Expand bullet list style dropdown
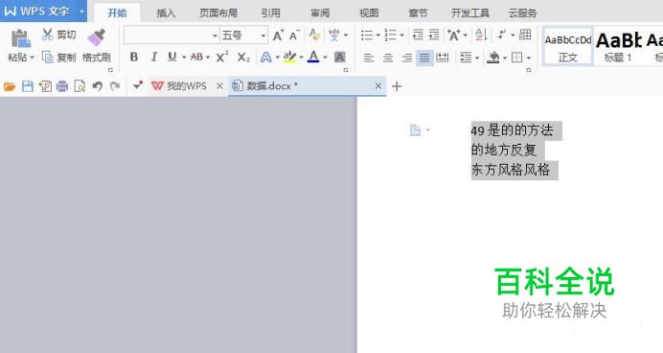 pyautogui.click(x=378, y=35)
